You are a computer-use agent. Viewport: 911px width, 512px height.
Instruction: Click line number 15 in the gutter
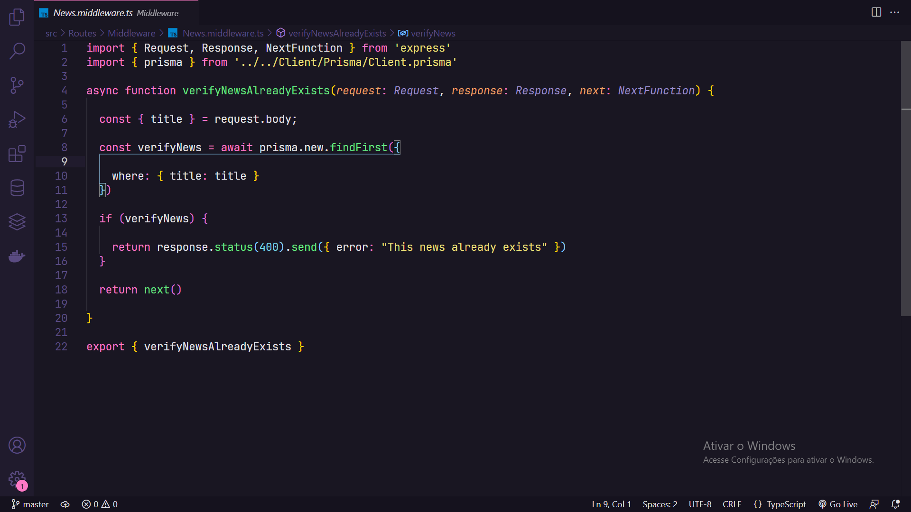click(61, 247)
